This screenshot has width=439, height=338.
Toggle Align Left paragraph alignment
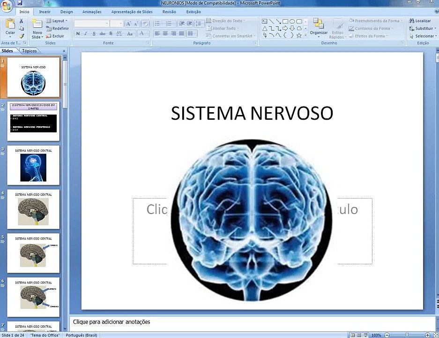coord(157,34)
